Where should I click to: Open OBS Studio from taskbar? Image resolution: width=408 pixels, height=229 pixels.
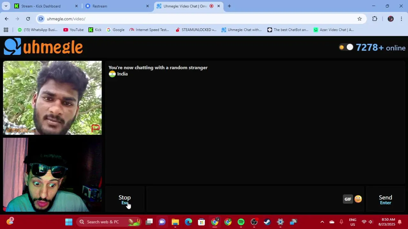coord(254,222)
